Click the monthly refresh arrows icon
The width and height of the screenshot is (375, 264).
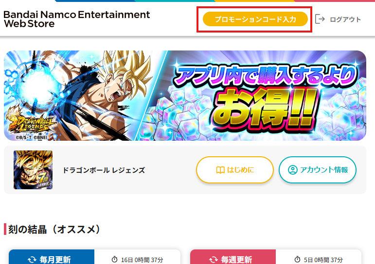click(x=32, y=260)
